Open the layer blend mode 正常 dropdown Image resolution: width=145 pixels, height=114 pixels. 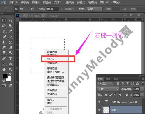pos(108,89)
